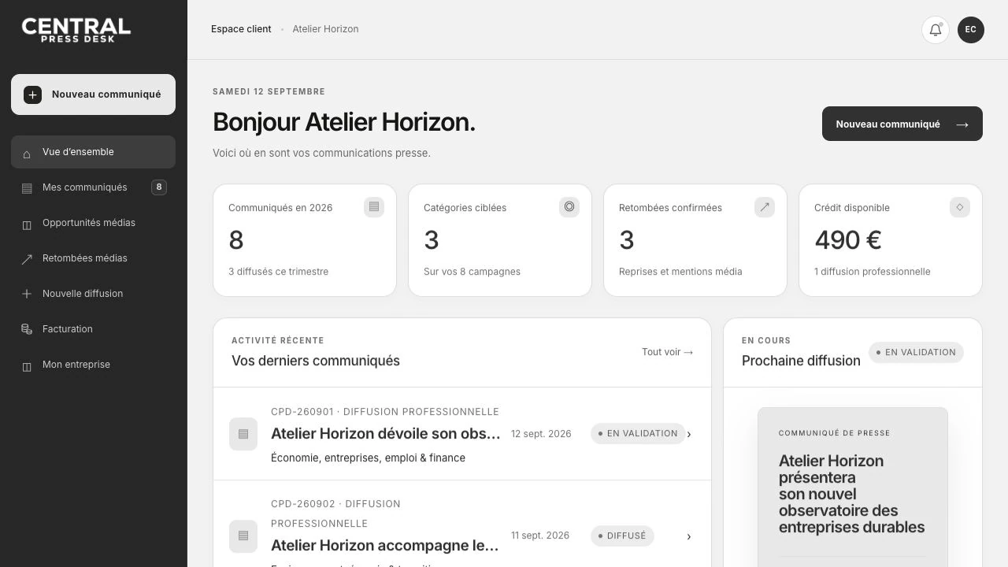Click the Atelier Horizon breadcrumb
This screenshot has height=567, width=1008.
[325, 29]
